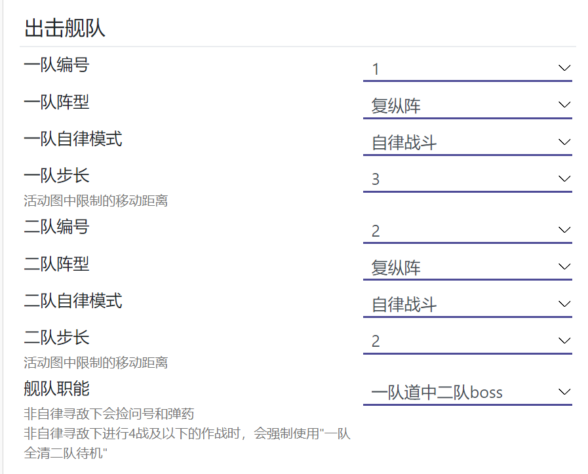The height and width of the screenshot is (474, 588).
Task: Open the 舰队职能 dropdown showing 一队道中二队boss
Action: 467,393
